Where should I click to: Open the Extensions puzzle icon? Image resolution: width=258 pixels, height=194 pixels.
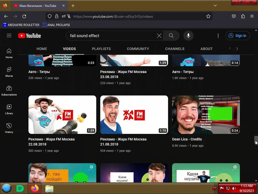point(243,16)
